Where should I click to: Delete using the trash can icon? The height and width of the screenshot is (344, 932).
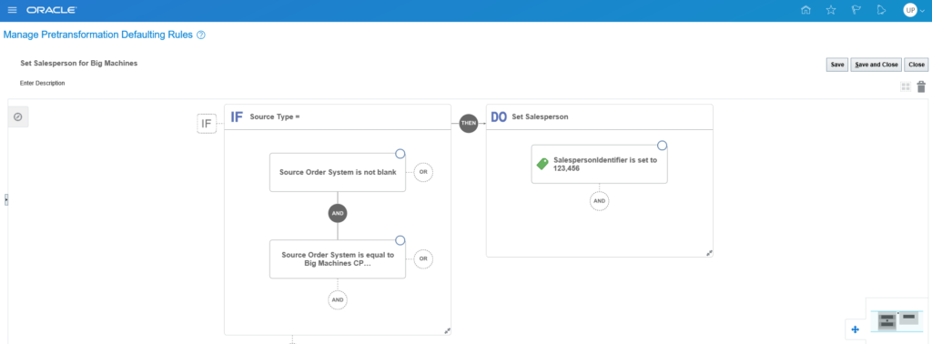(x=921, y=86)
